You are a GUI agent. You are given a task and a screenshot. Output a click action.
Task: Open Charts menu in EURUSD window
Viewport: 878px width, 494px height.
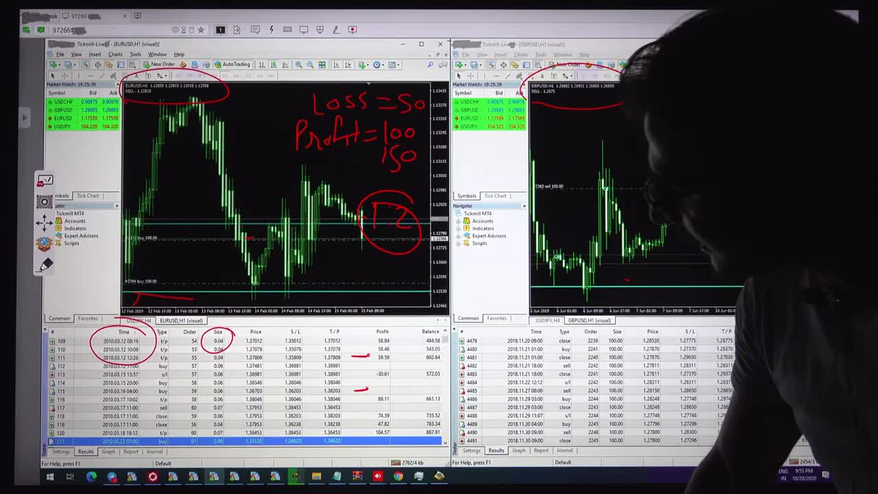(x=115, y=54)
